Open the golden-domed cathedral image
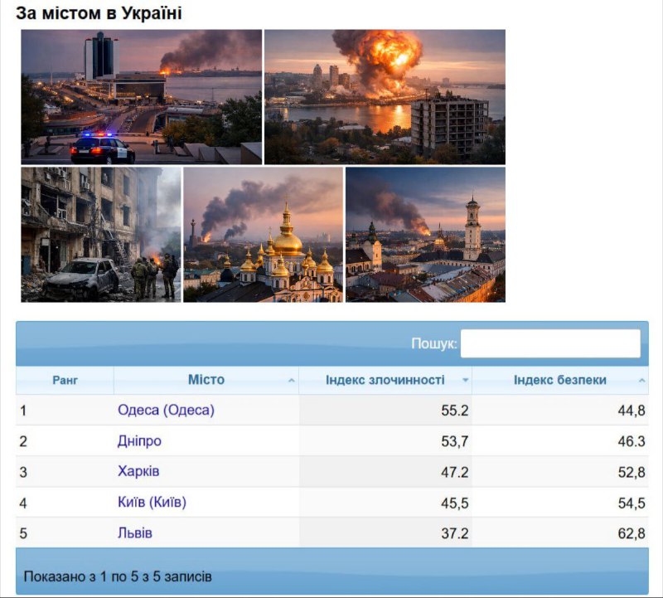The image size is (663, 598). coord(263,235)
